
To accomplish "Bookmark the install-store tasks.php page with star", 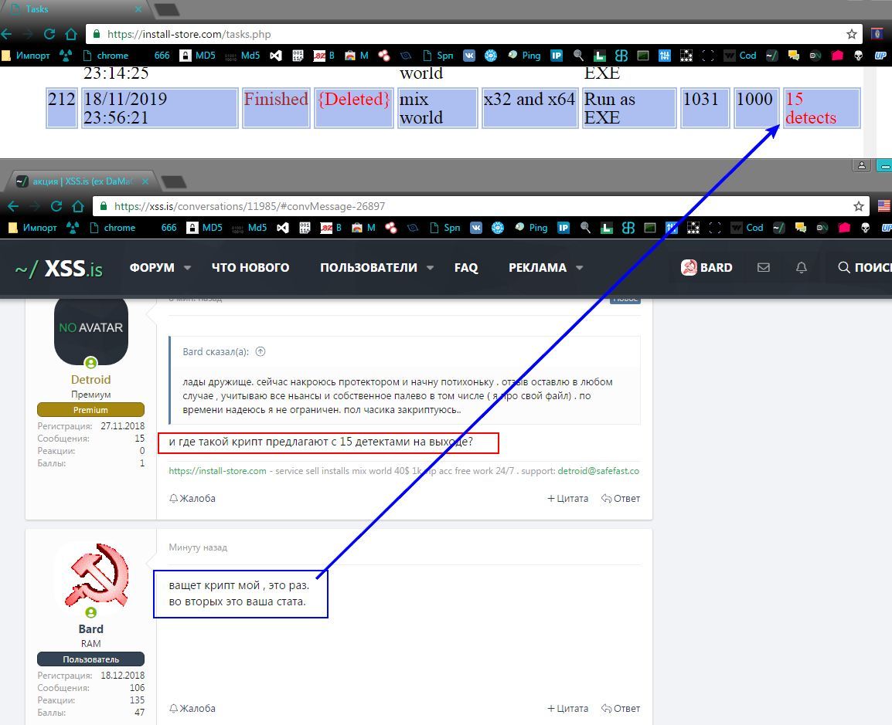I will [x=852, y=34].
